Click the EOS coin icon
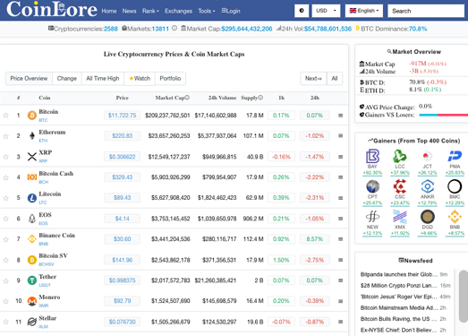Image resolution: width=468 pixels, height=336 pixels. click(32, 219)
